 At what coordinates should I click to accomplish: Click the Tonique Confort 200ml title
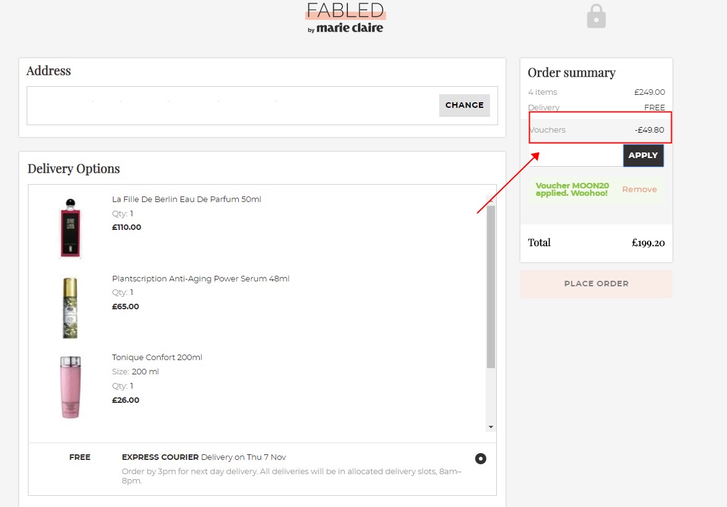pyautogui.click(x=157, y=357)
